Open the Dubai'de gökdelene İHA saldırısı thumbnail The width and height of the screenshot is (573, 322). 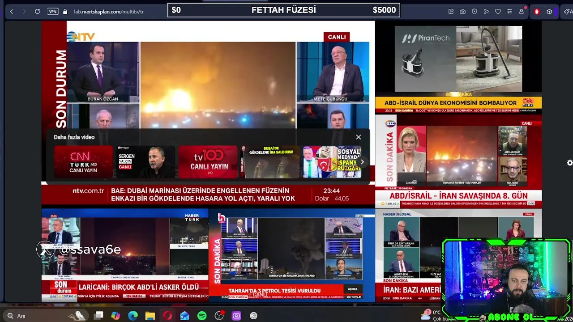pyautogui.click(x=270, y=162)
